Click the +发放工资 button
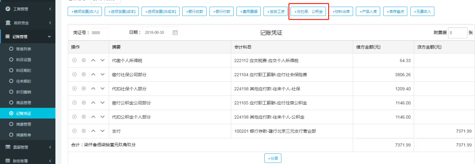Image resolution: width=475 pixels, height=164 pixels. pos(276,11)
